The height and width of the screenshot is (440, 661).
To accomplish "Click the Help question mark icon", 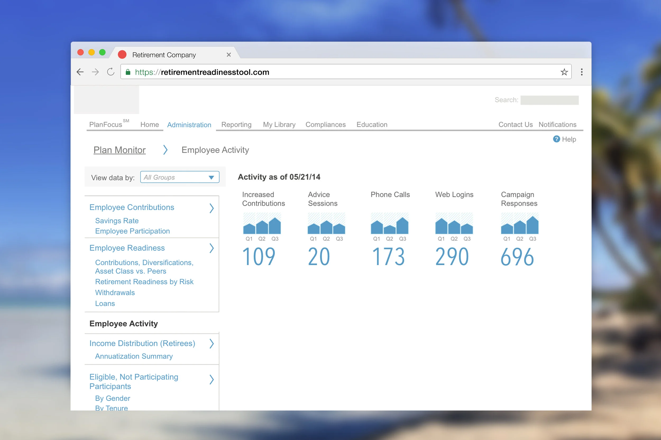I will pos(556,139).
